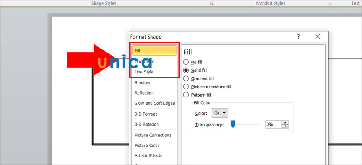Go to Glow and Soft Edges

(x=155, y=103)
